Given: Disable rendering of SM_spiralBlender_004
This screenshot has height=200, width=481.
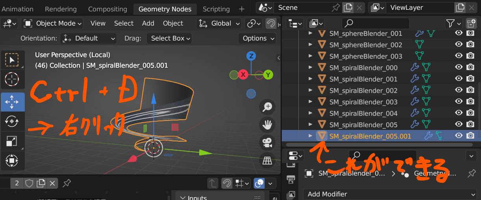Looking at the screenshot, I should tap(470, 113).
